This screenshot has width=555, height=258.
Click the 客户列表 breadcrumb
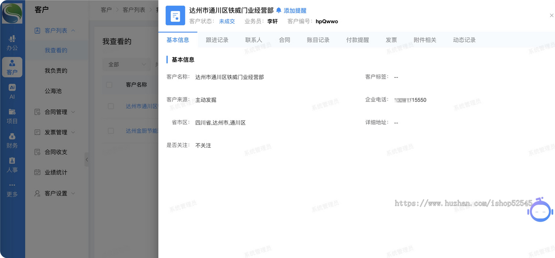pos(134,10)
